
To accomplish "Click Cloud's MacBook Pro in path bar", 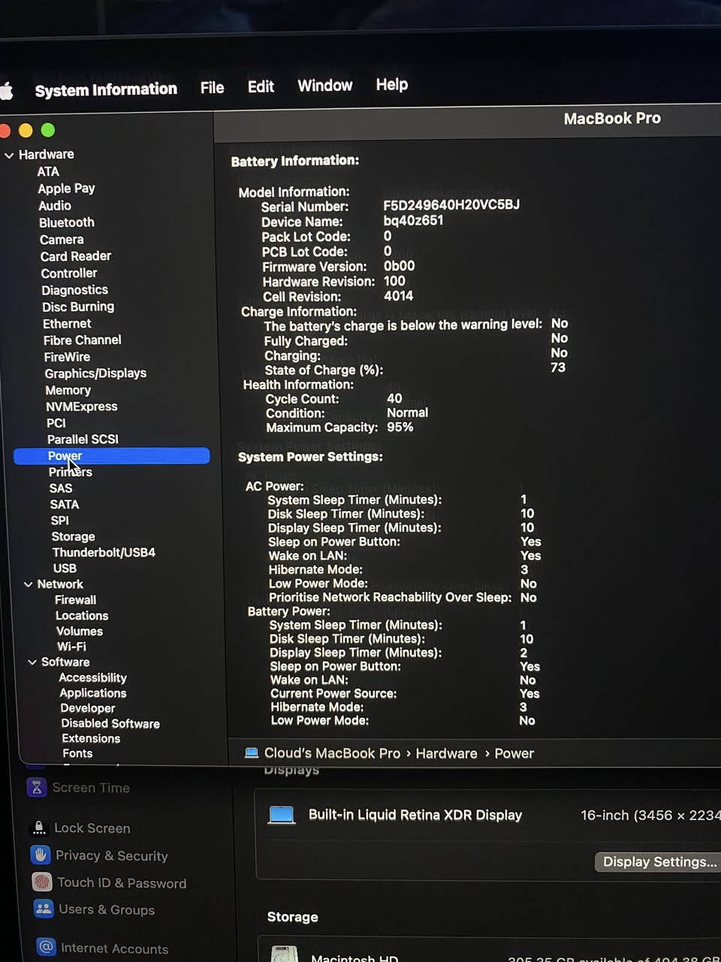I will [x=332, y=753].
